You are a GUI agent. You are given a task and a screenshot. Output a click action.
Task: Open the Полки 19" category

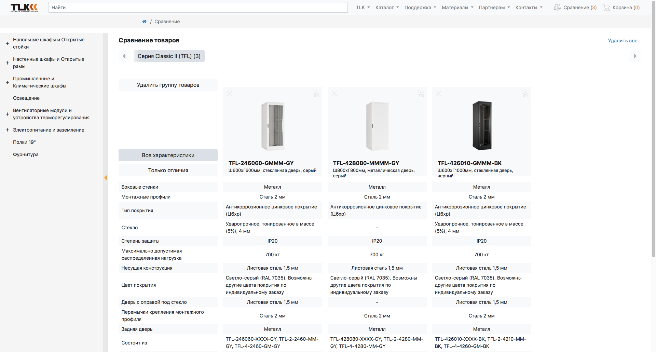24,142
